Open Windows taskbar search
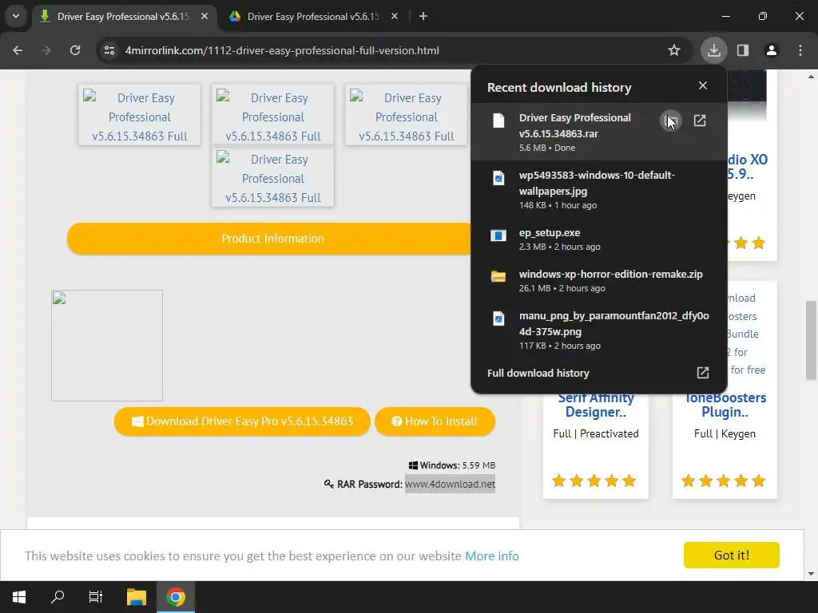818x613 pixels. click(x=58, y=597)
